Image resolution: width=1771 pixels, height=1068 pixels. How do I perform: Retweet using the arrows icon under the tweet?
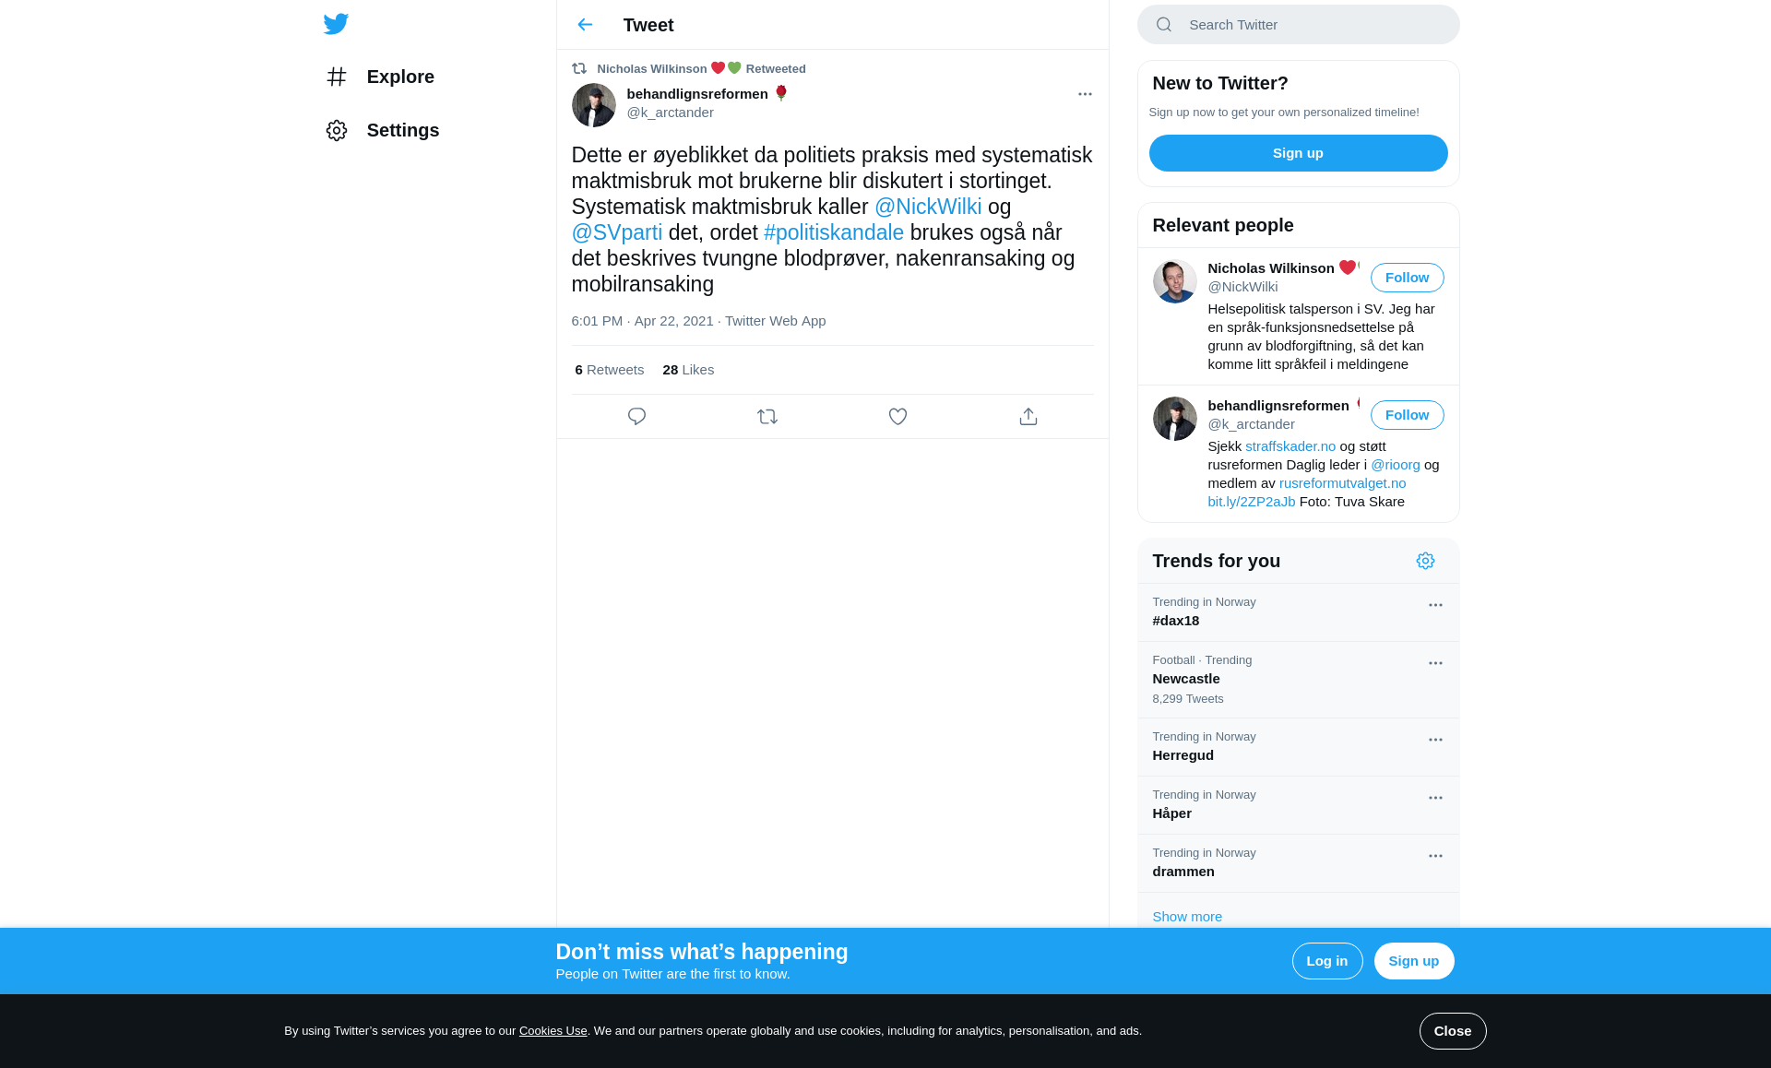(x=767, y=417)
